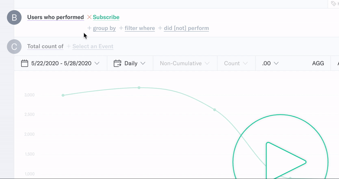
Task: Switch to the AGG tab
Action: pos(318,63)
